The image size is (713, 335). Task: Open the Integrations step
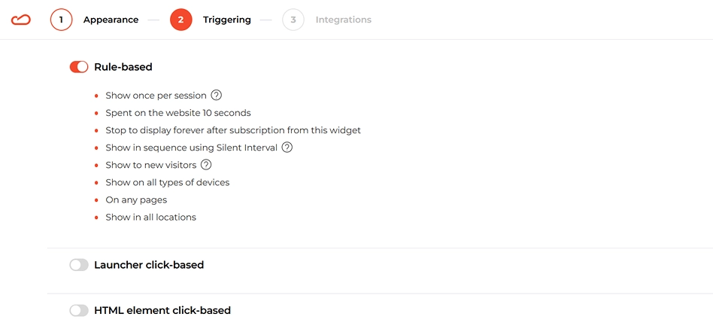click(x=343, y=20)
